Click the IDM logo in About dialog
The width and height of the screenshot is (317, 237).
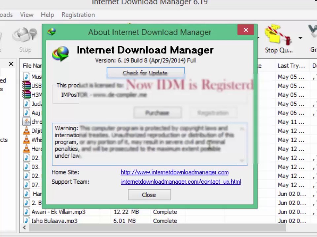click(60, 54)
